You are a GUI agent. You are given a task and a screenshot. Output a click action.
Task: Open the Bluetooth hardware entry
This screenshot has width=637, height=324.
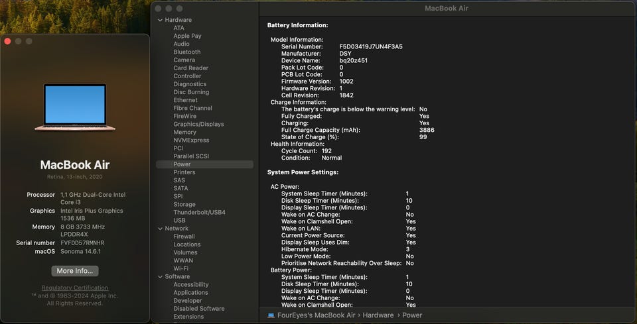click(186, 52)
